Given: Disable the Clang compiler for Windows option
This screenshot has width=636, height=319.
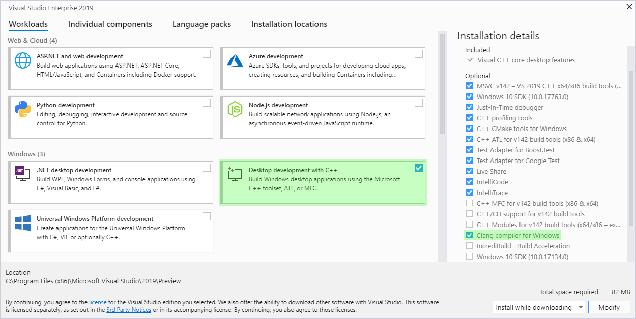Looking at the screenshot, I should [x=469, y=235].
